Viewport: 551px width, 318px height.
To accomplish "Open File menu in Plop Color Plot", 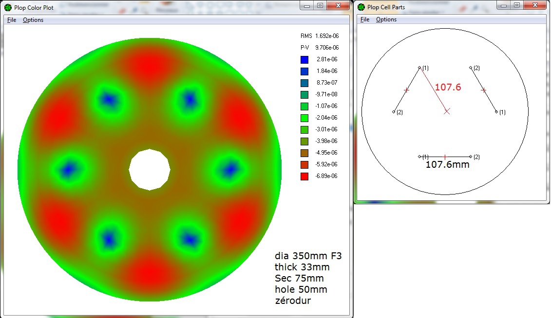I will [x=12, y=20].
